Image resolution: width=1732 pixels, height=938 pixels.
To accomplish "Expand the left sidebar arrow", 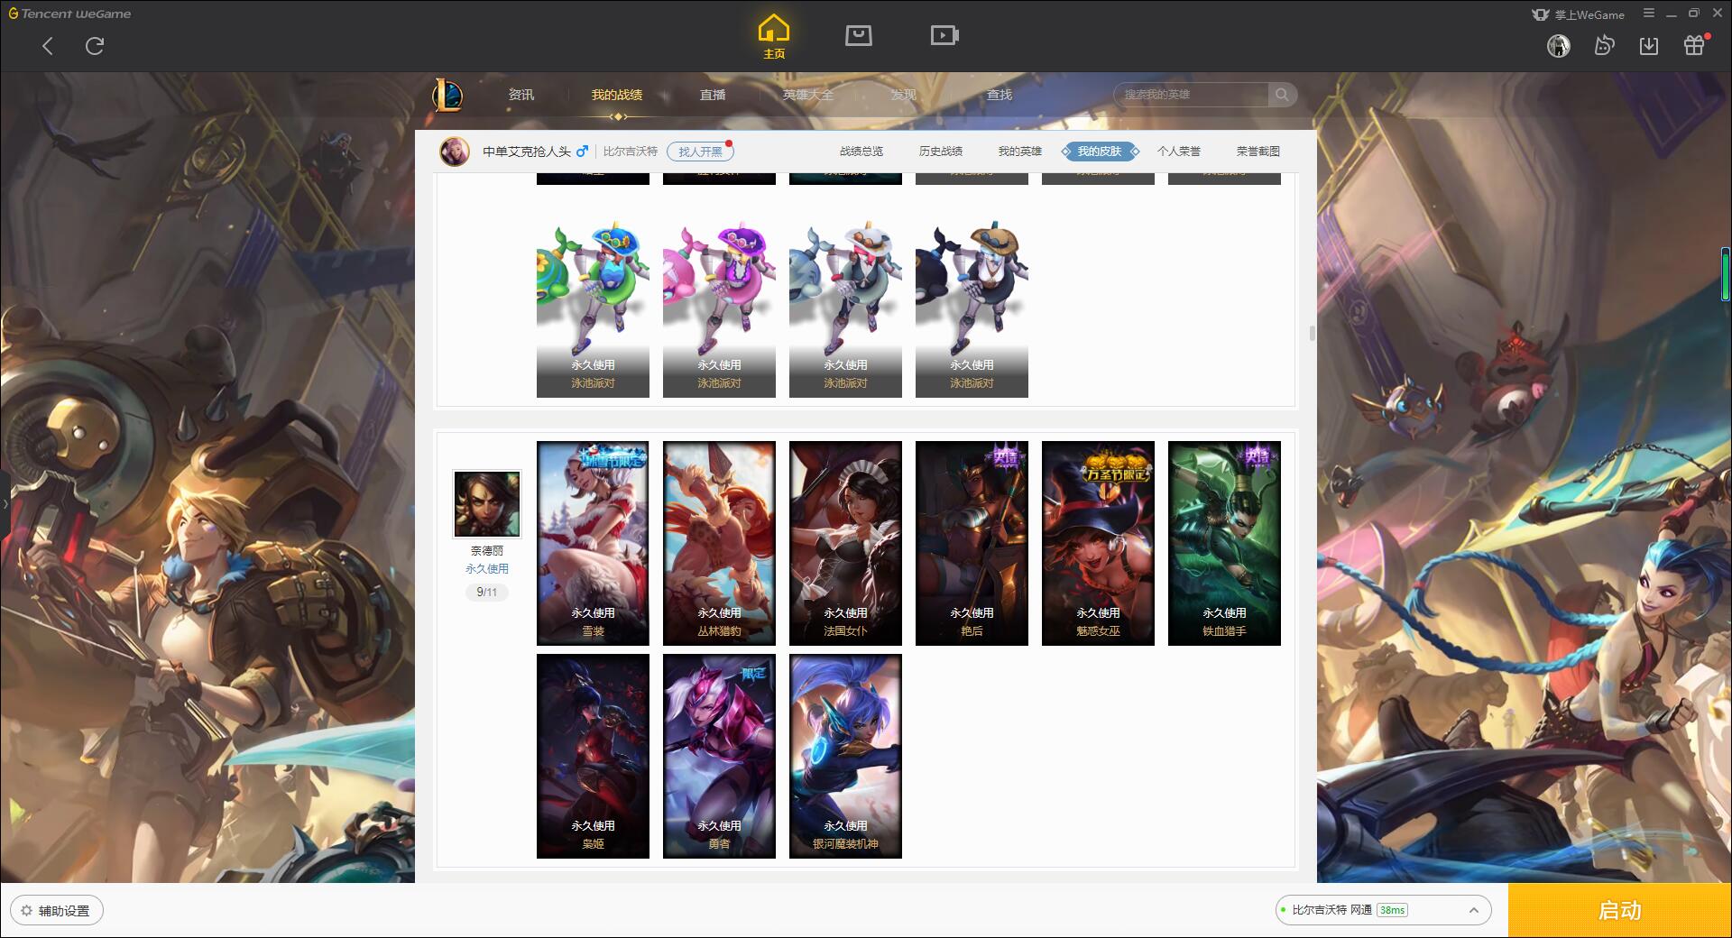I will [5, 503].
